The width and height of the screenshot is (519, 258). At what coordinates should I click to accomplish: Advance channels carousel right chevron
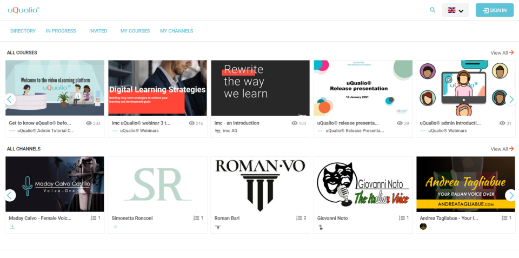[x=511, y=195]
